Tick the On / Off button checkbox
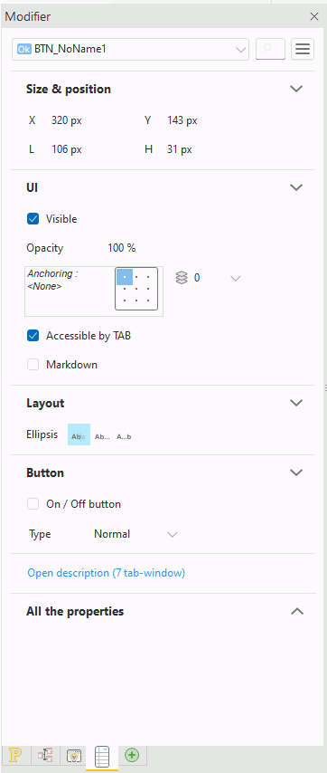This screenshot has width=327, height=773. pyautogui.click(x=33, y=504)
